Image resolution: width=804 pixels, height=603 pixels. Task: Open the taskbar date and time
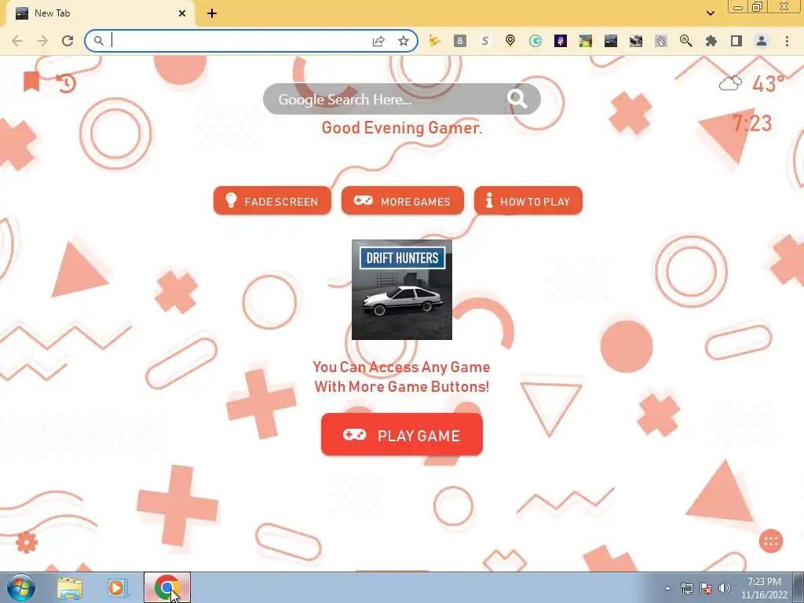coord(764,588)
